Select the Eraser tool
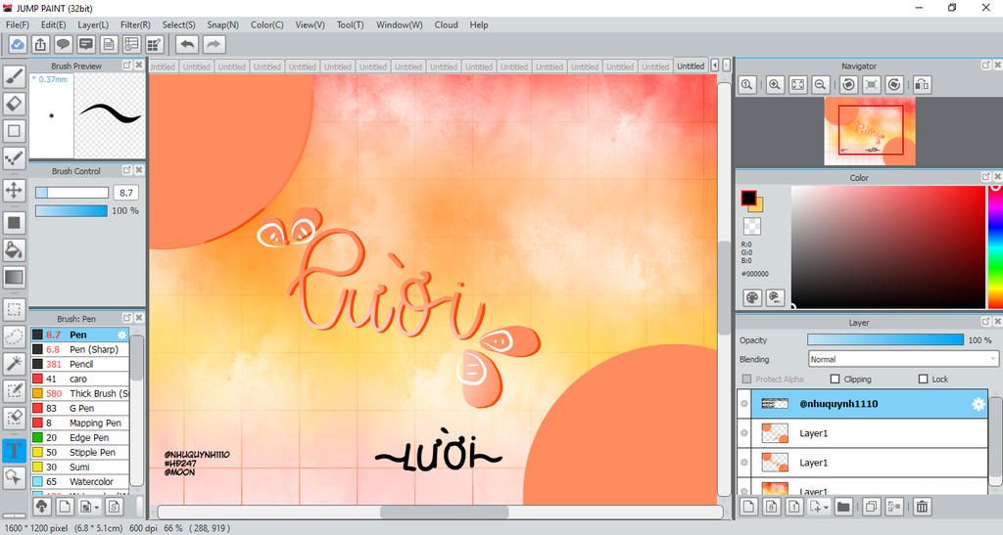The width and height of the screenshot is (1003, 535). [14, 104]
